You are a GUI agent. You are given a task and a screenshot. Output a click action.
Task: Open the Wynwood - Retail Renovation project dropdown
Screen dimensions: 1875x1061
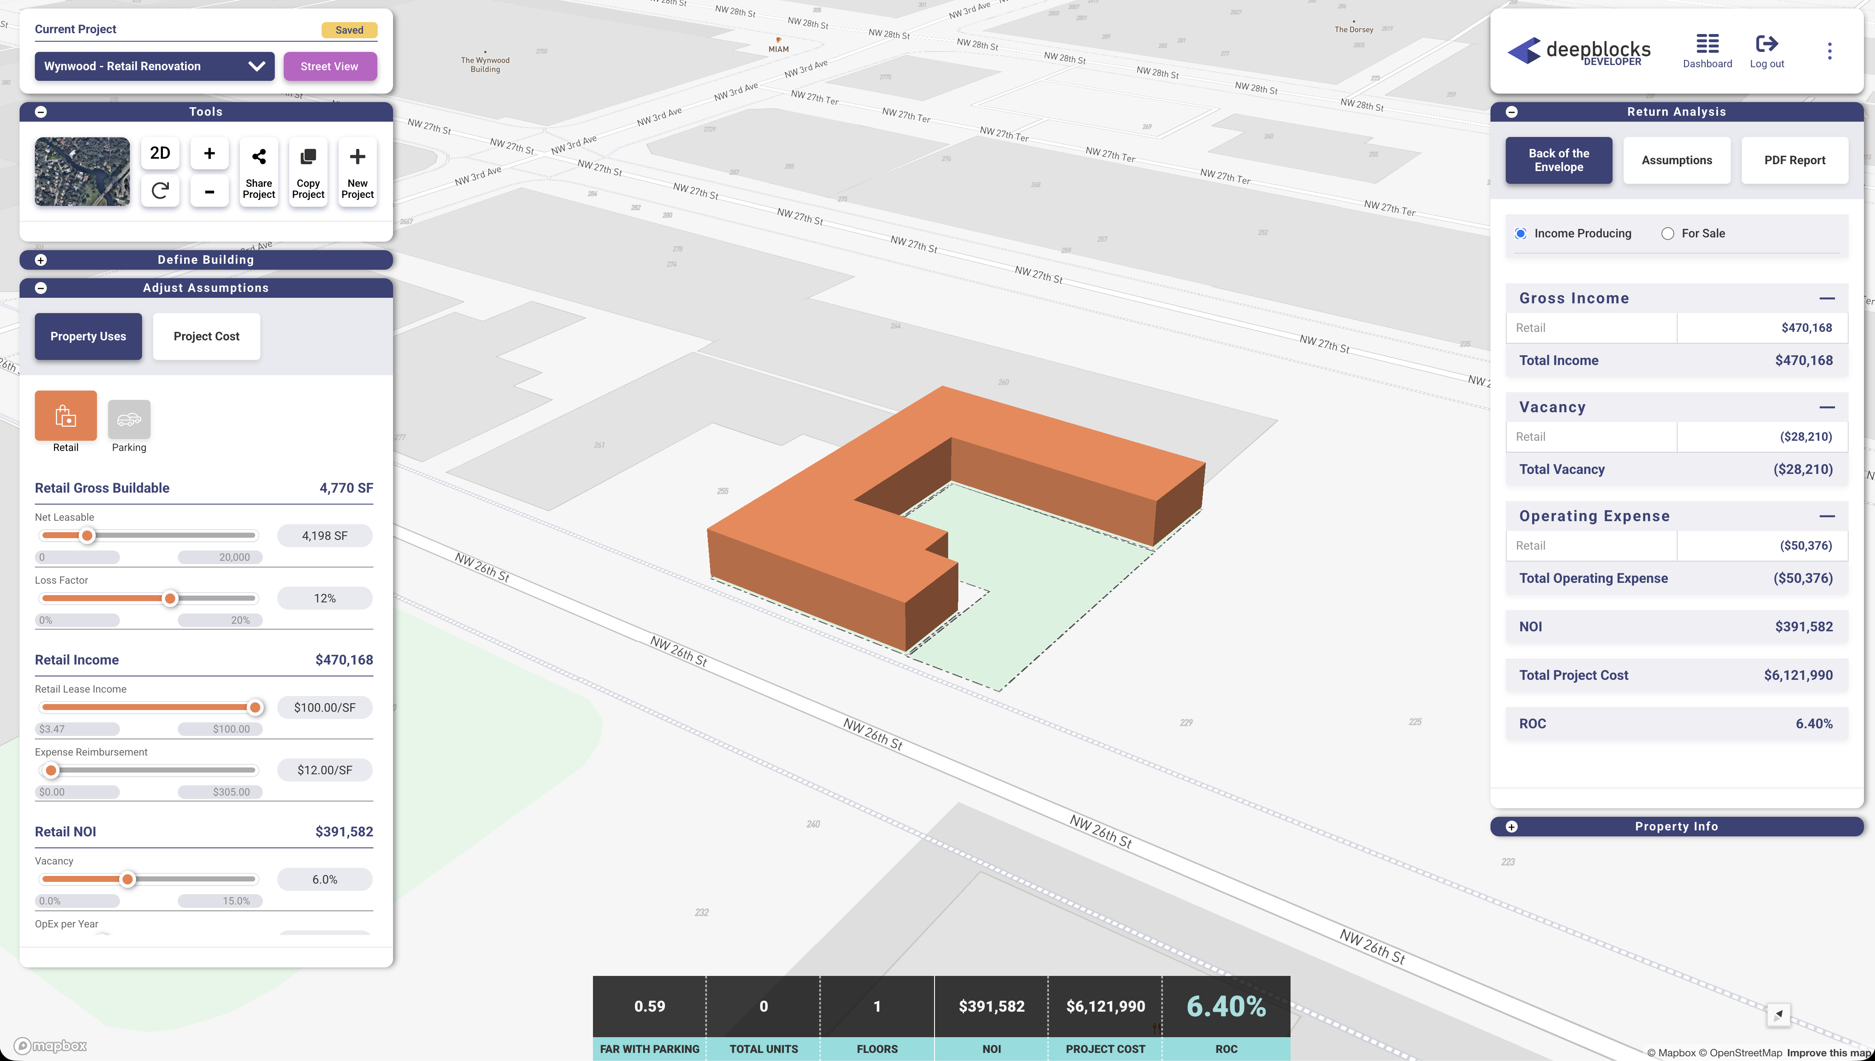pos(154,66)
